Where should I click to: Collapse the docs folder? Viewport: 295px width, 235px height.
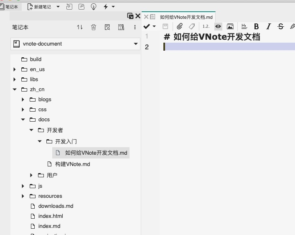(x=23, y=120)
